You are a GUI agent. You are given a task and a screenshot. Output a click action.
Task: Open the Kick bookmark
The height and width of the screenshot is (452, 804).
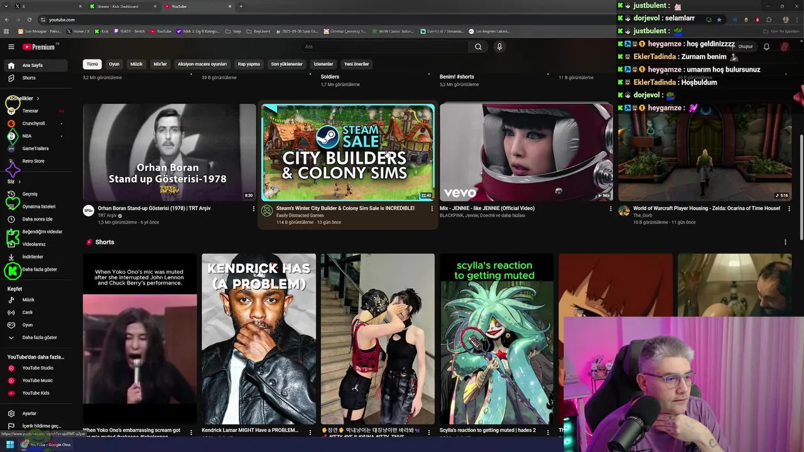click(102, 31)
